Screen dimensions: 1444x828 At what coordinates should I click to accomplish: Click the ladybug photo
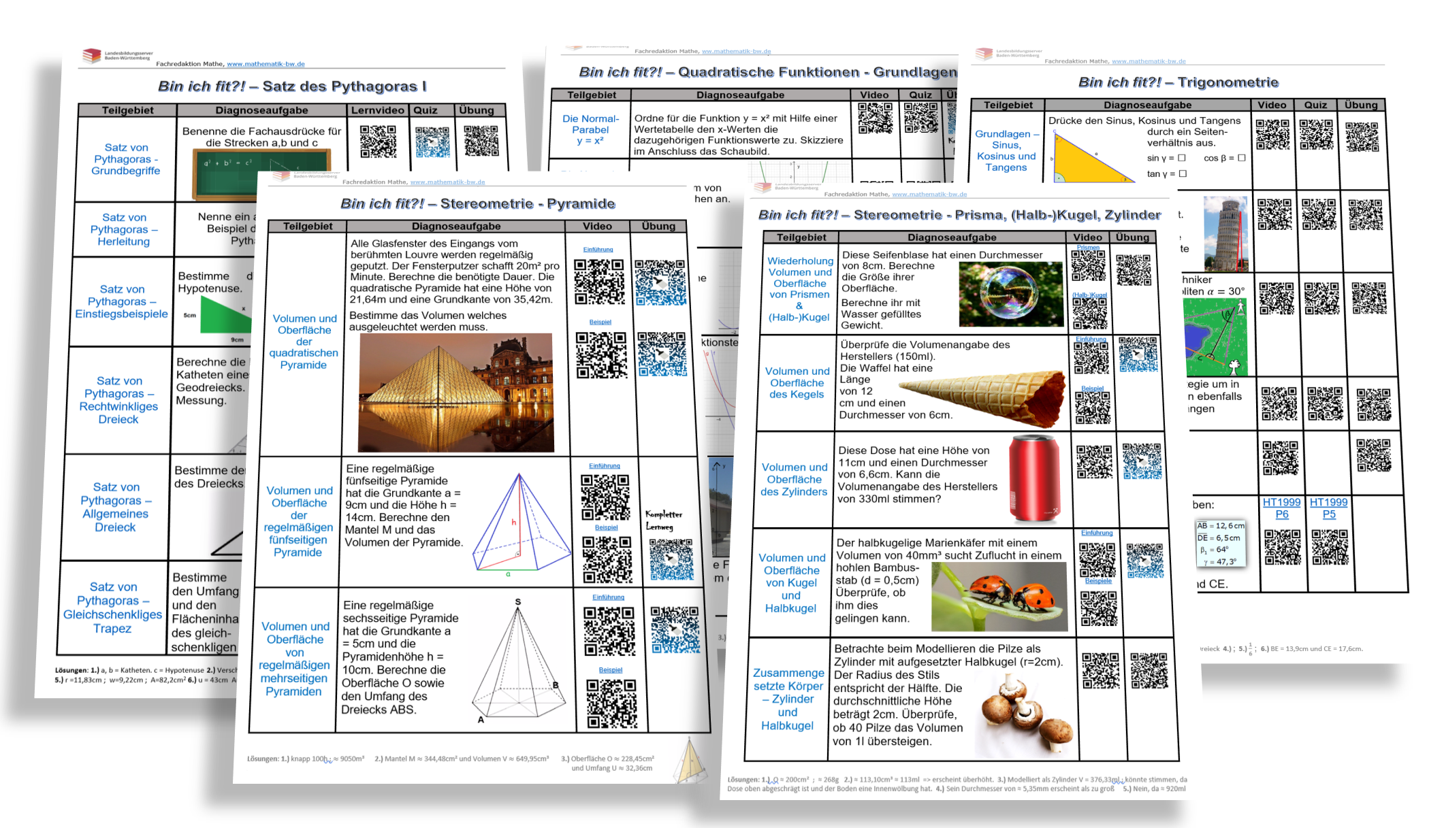coord(999,597)
